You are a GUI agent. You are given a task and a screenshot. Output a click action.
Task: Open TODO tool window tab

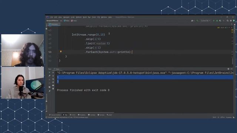coord(73,115)
